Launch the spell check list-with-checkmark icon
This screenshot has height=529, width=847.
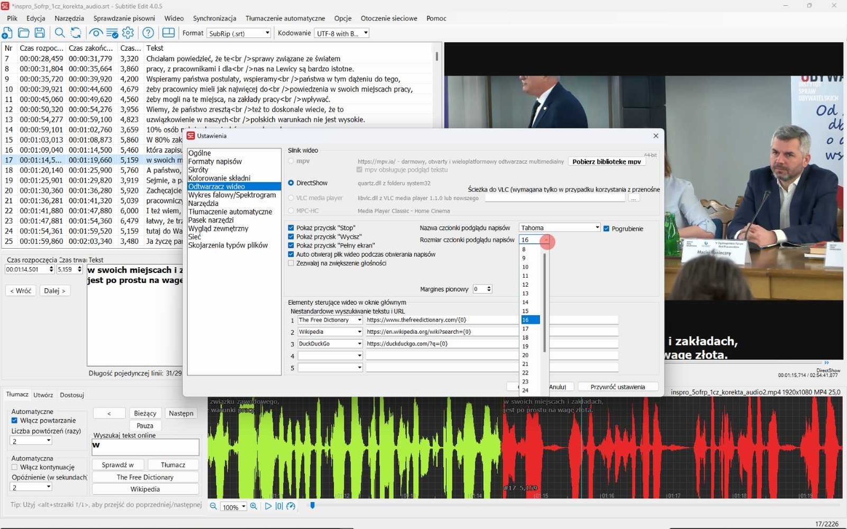112,33
